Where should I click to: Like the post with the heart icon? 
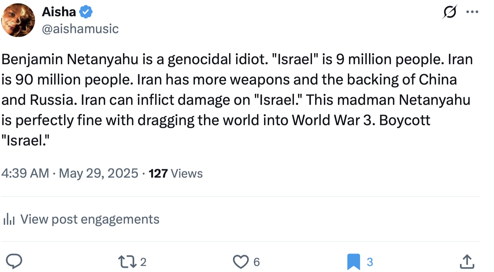(241, 262)
